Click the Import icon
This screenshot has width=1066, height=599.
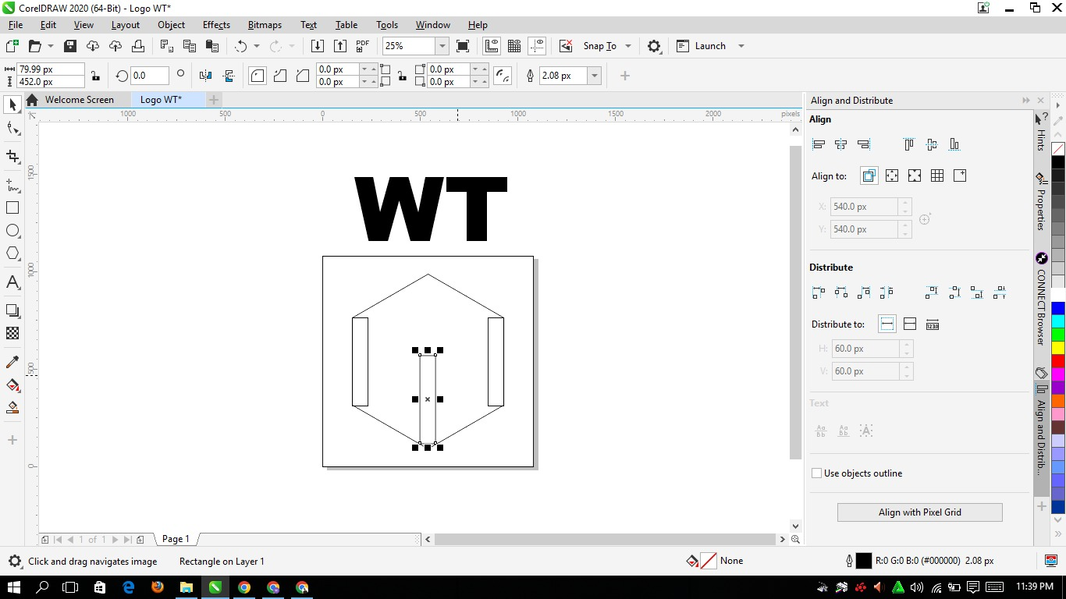(x=318, y=46)
